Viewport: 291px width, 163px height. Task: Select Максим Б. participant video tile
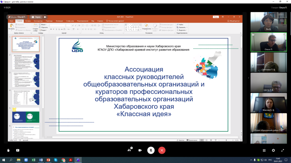[269, 103]
